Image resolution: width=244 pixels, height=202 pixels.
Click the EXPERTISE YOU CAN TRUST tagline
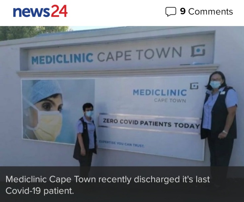(122, 144)
